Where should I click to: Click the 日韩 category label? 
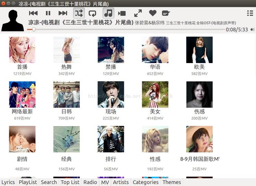[66, 111]
